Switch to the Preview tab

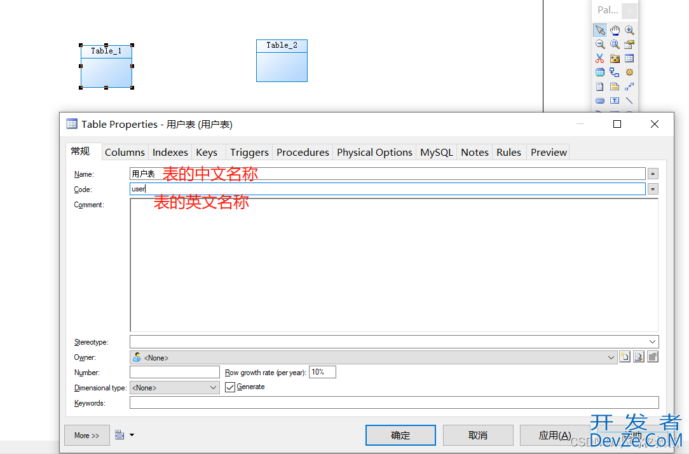[x=549, y=152]
